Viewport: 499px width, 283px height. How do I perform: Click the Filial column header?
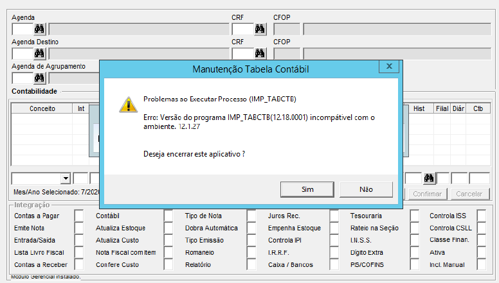pos(442,108)
